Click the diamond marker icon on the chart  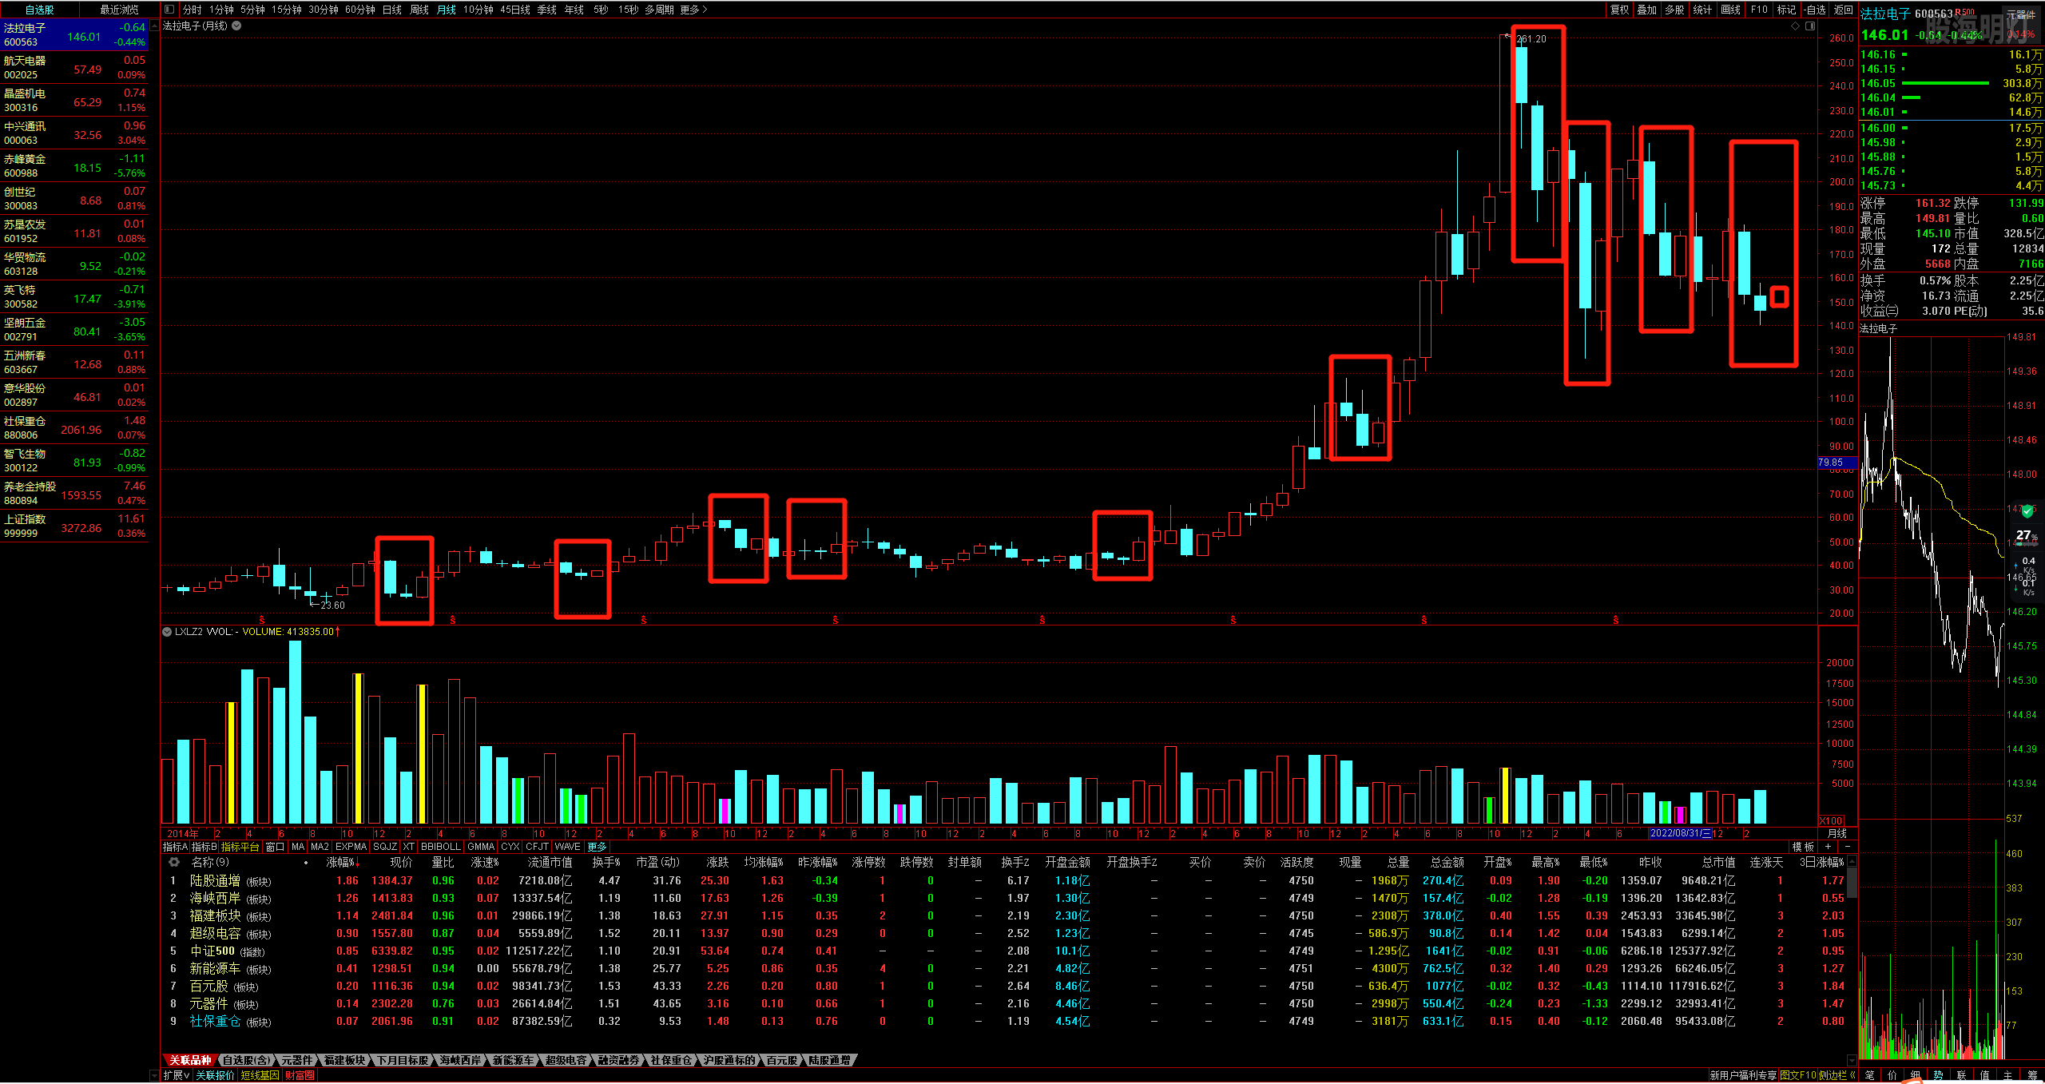(1796, 26)
